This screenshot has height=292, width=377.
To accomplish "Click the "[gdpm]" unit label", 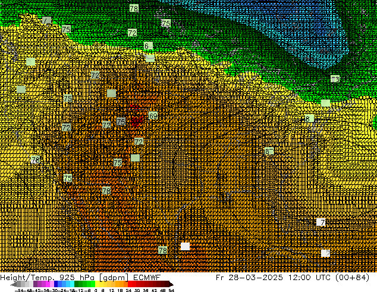I will pyautogui.click(x=114, y=278).
